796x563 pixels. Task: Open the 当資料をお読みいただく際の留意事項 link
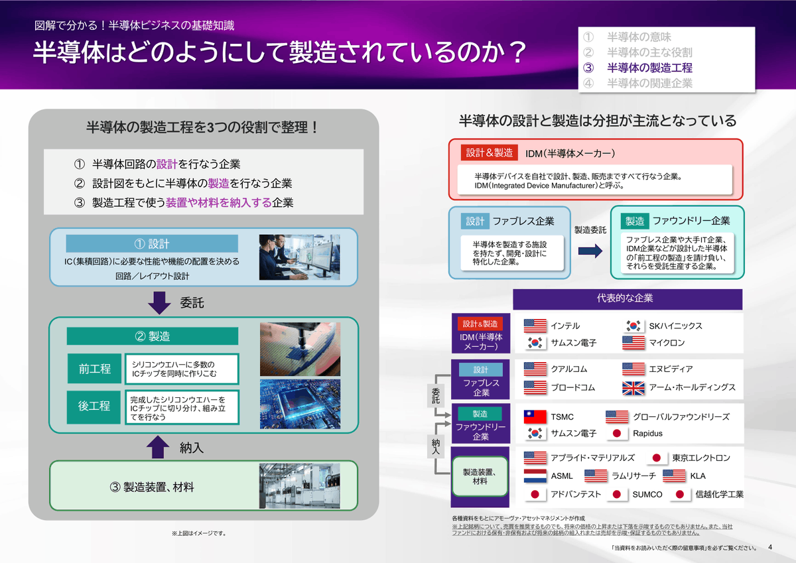(683, 548)
